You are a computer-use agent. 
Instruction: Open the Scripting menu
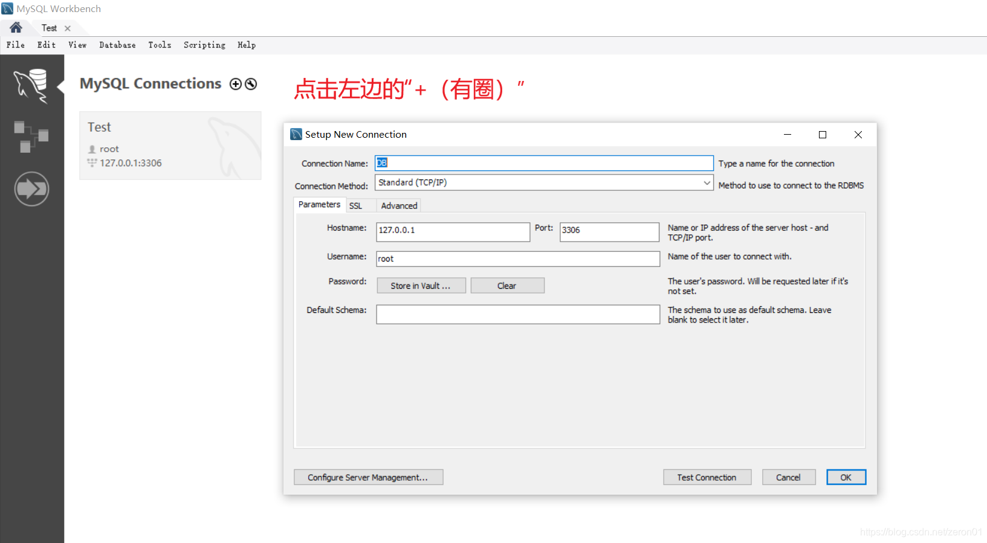click(204, 45)
